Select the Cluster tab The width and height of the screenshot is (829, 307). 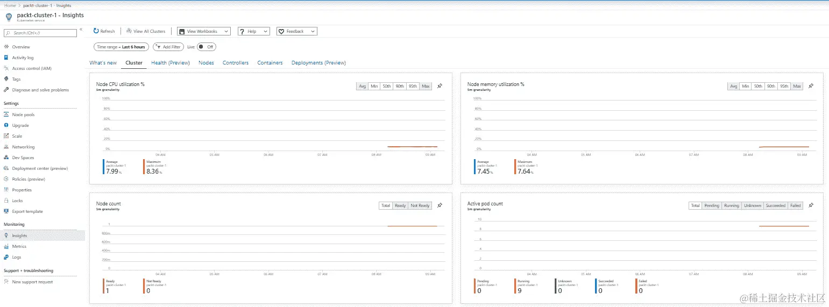pos(134,63)
